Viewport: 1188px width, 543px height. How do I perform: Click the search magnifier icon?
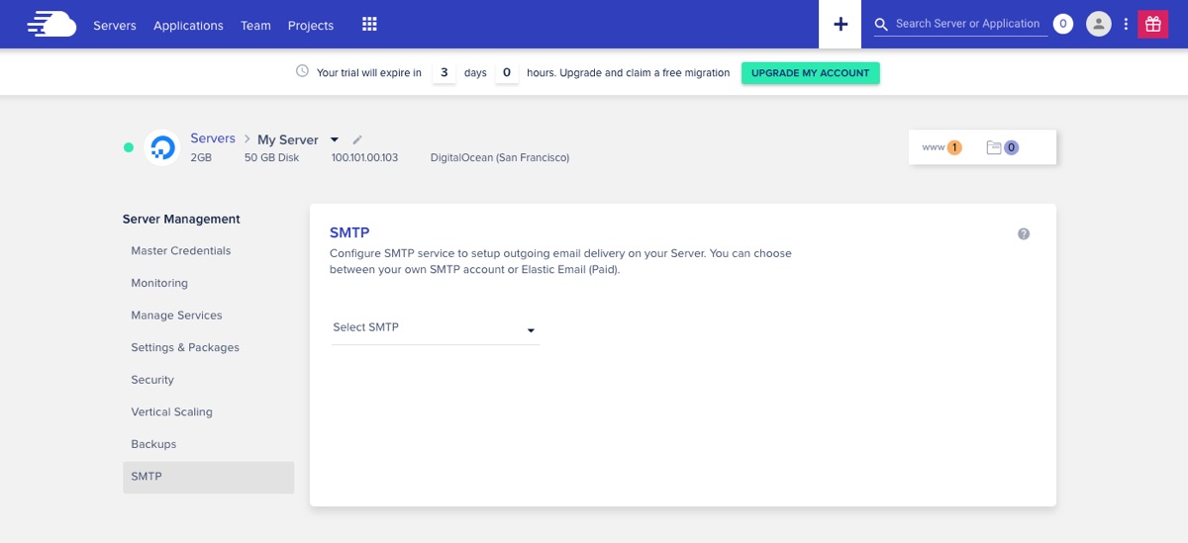click(x=881, y=25)
